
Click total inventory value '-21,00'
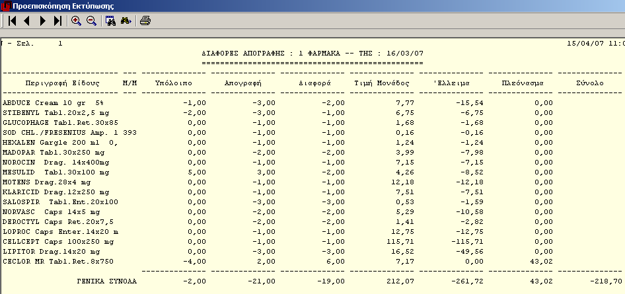pos(262,281)
